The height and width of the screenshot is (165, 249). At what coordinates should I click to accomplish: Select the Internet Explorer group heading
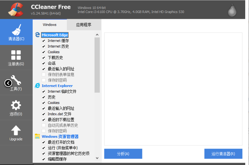point(57,86)
